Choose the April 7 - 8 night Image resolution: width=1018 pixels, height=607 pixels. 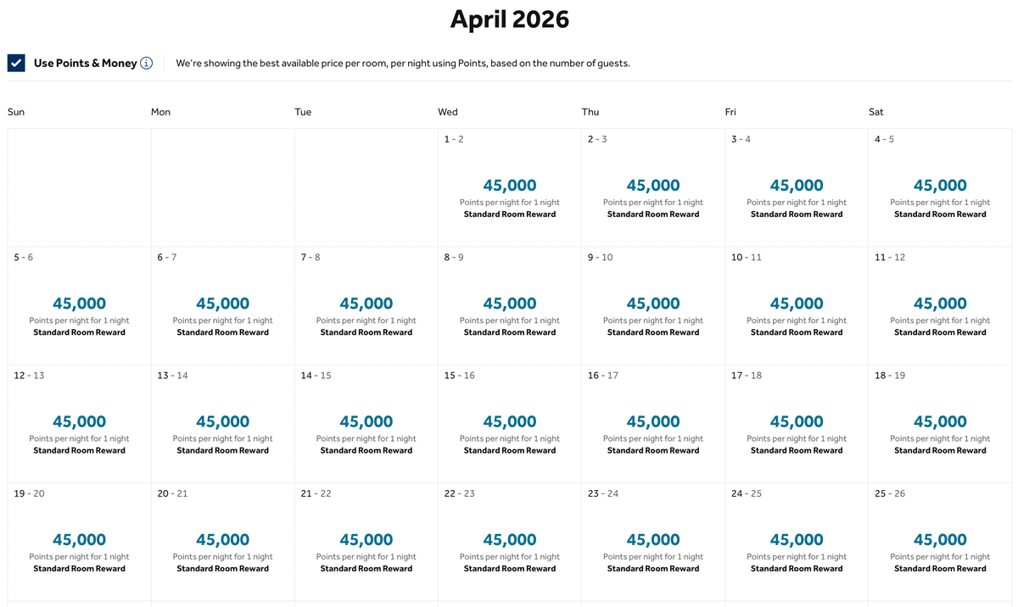(x=366, y=305)
